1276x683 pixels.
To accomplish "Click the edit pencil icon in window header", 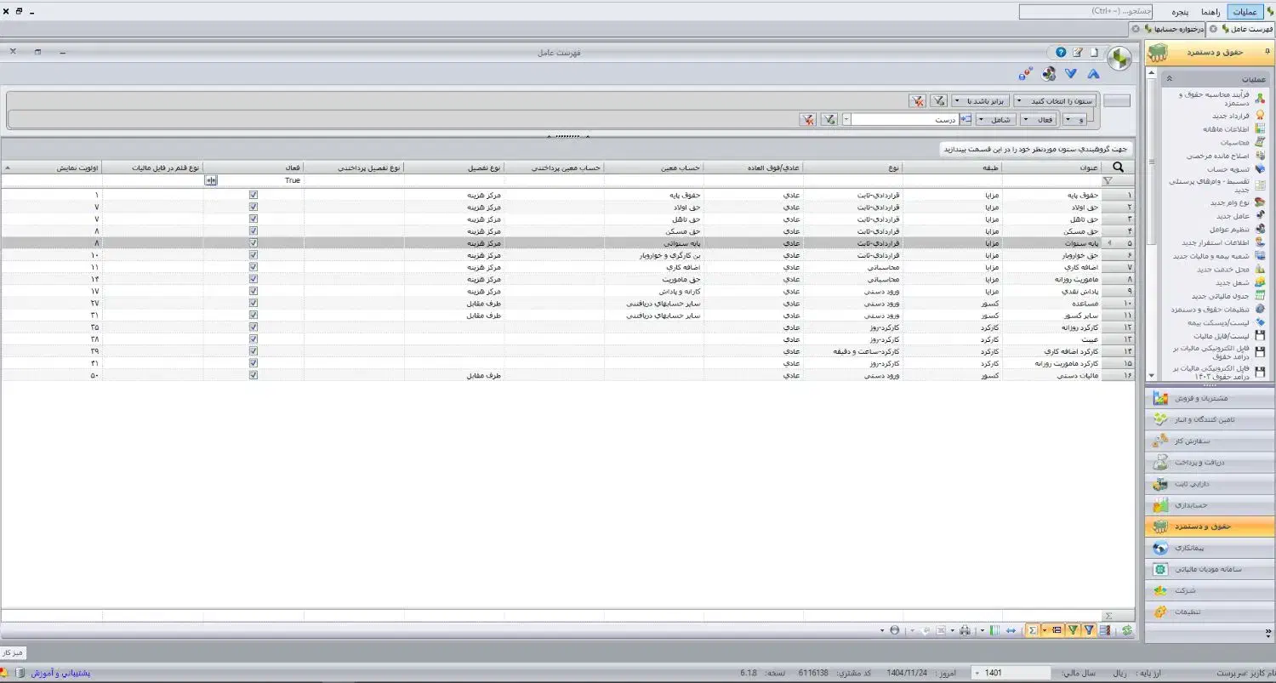I will [x=1078, y=53].
